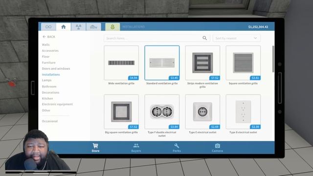
Task: Select the Other category
Action: pyautogui.click(x=46, y=110)
